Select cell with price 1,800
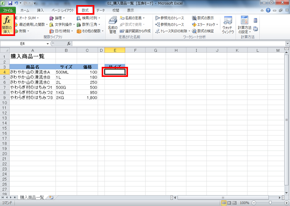This screenshot has width=290, height=206. point(87,98)
